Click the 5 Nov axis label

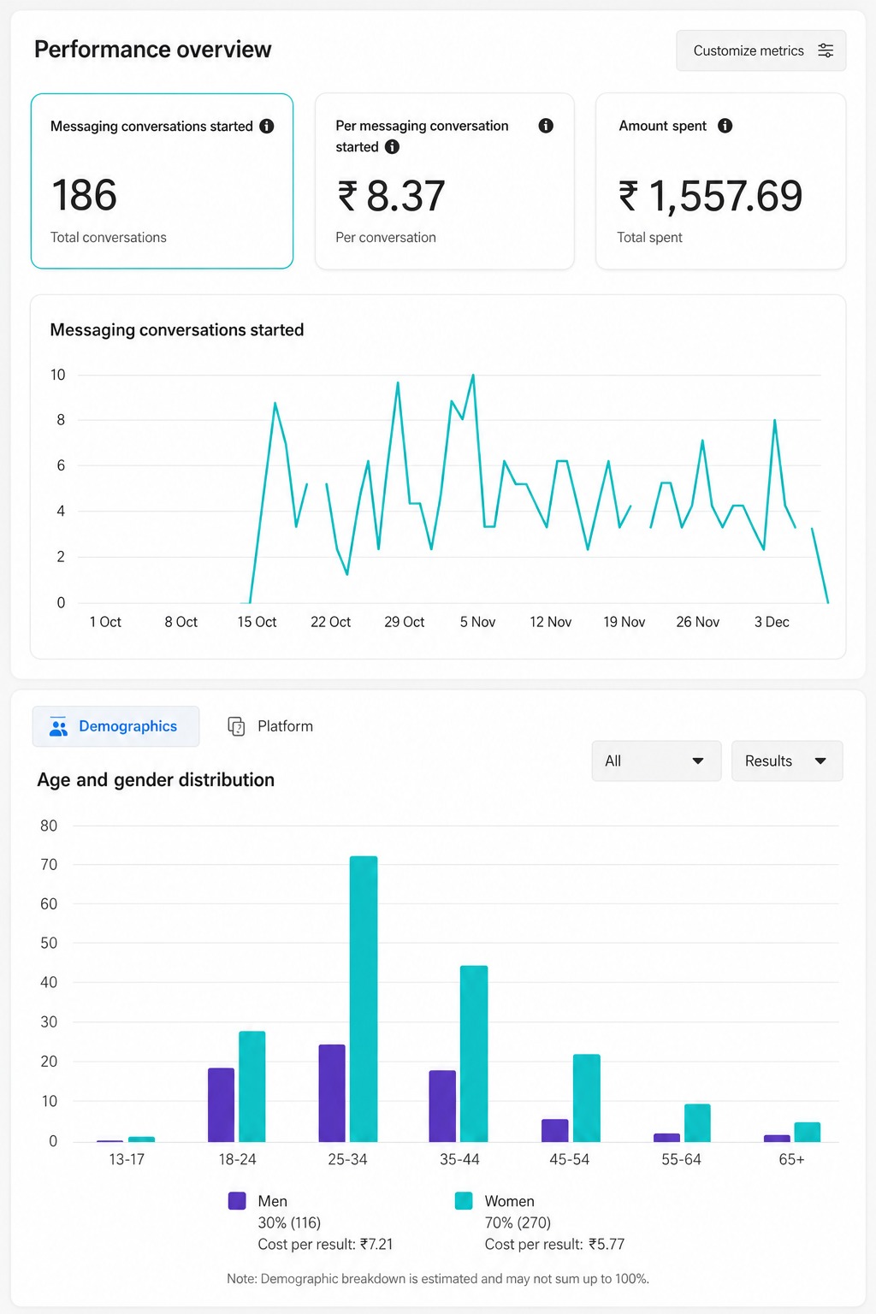477,622
